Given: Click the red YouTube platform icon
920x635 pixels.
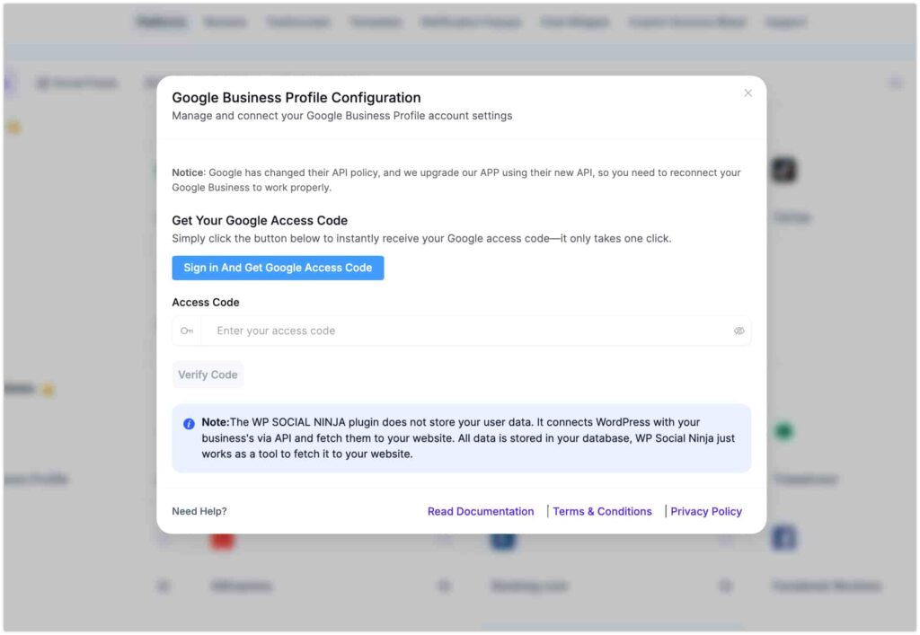Looking at the screenshot, I should [221, 540].
